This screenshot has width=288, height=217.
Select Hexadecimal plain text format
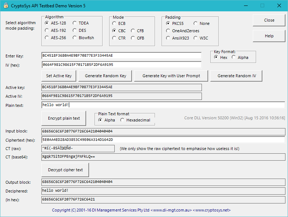pos(123,120)
